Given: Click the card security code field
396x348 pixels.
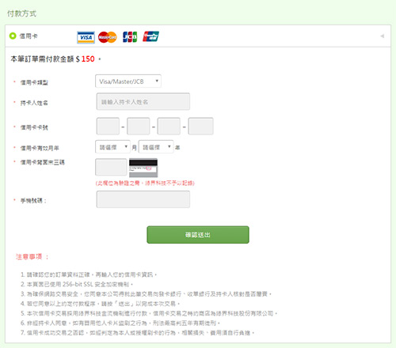Looking at the screenshot, I should 111,167.
